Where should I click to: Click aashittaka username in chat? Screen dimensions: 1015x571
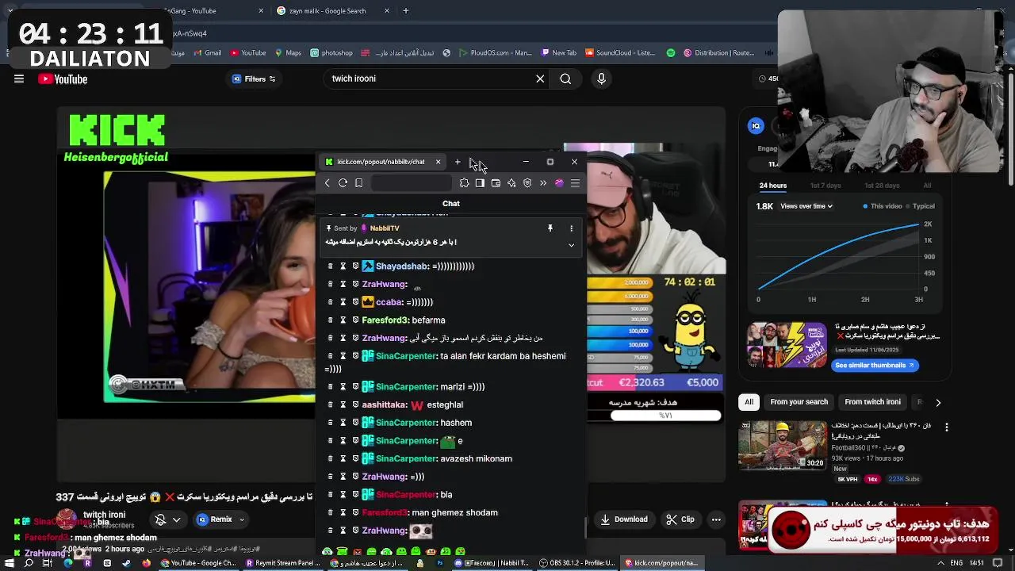pyautogui.click(x=385, y=405)
